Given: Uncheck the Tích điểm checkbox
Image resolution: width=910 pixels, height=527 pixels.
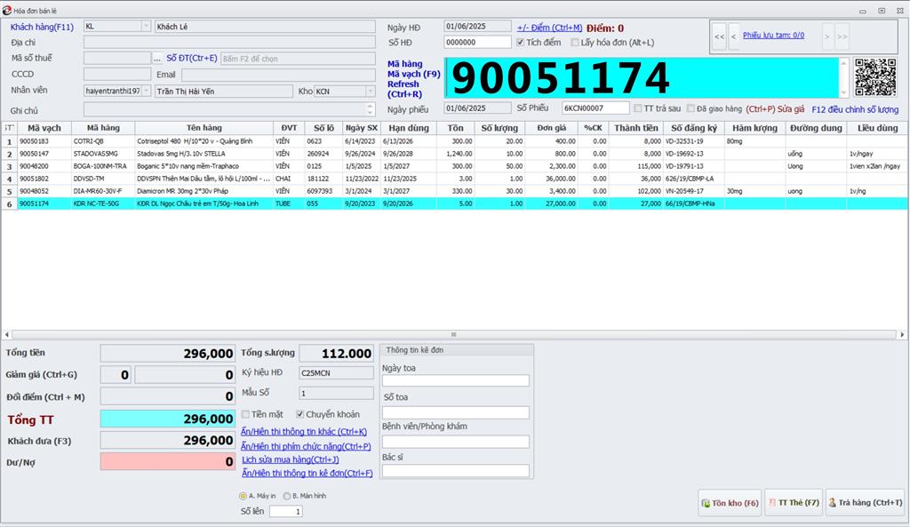Looking at the screenshot, I should (521, 42).
